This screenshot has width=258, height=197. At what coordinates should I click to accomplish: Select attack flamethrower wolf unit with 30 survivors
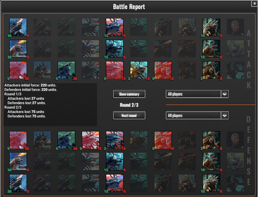[x=18, y=27]
